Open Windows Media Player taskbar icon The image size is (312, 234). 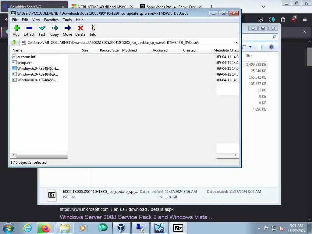pos(83,228)
